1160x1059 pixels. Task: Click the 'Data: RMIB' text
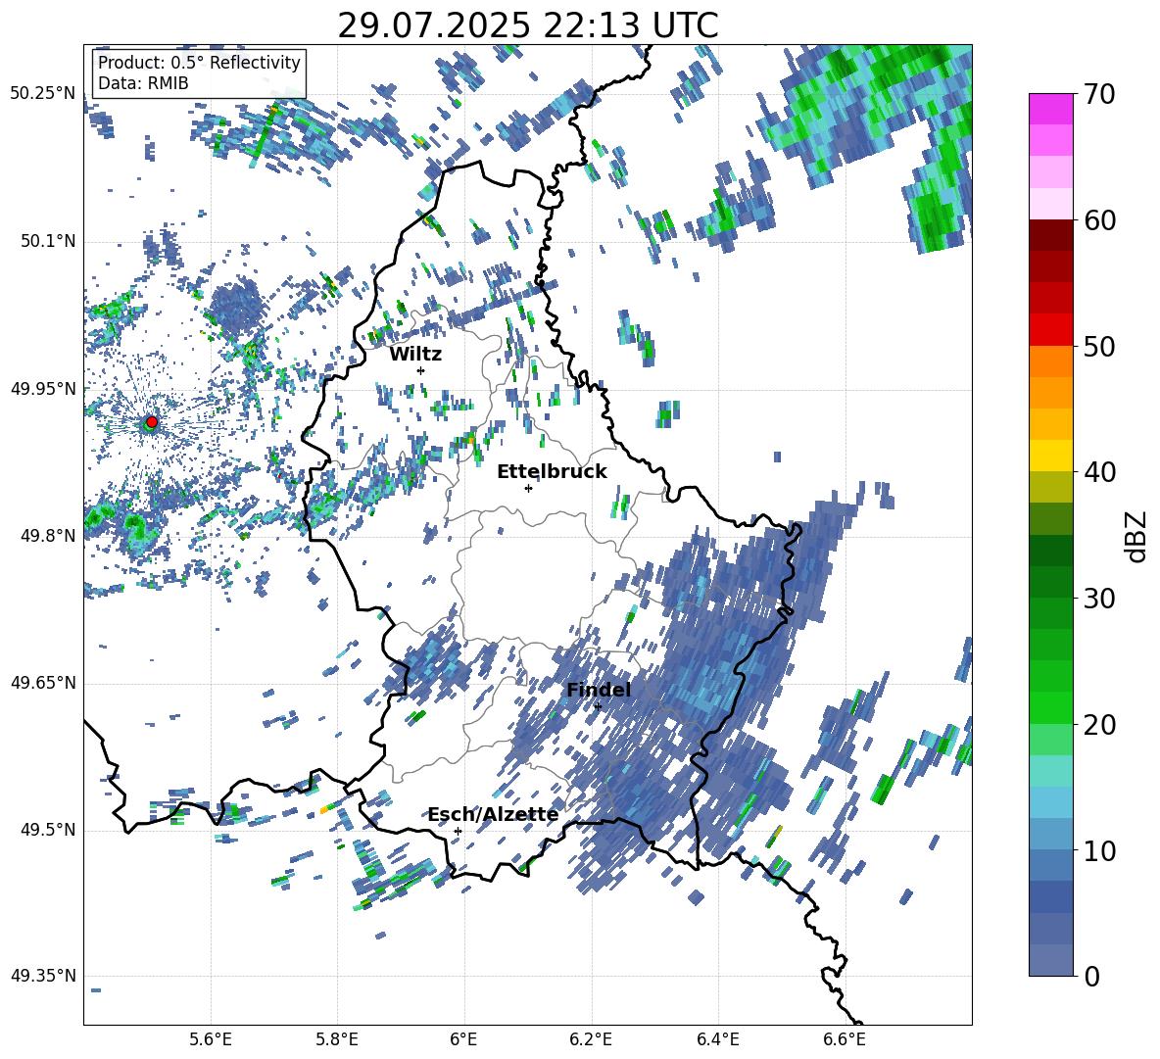click(143, 83)
